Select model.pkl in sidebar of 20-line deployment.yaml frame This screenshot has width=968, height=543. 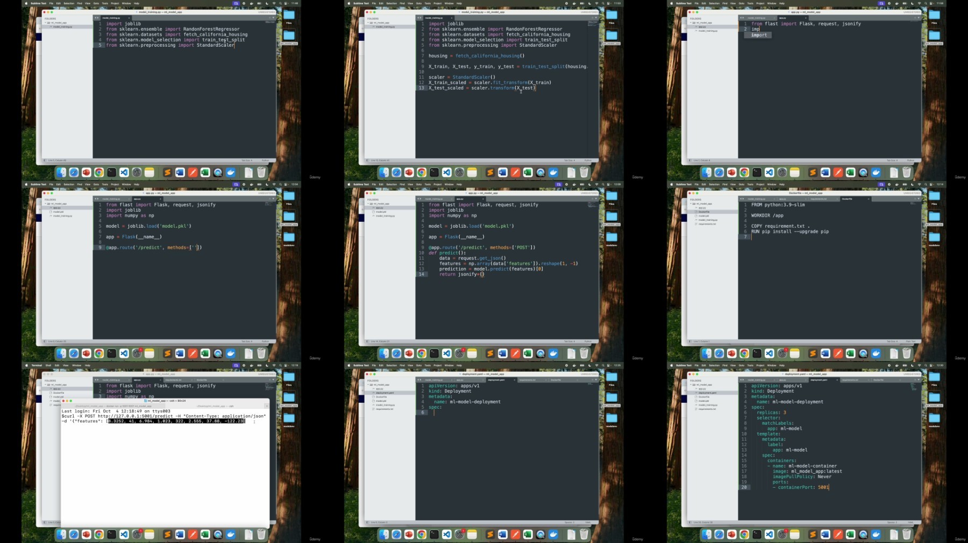pyautogui.click(x=703, y=401)
